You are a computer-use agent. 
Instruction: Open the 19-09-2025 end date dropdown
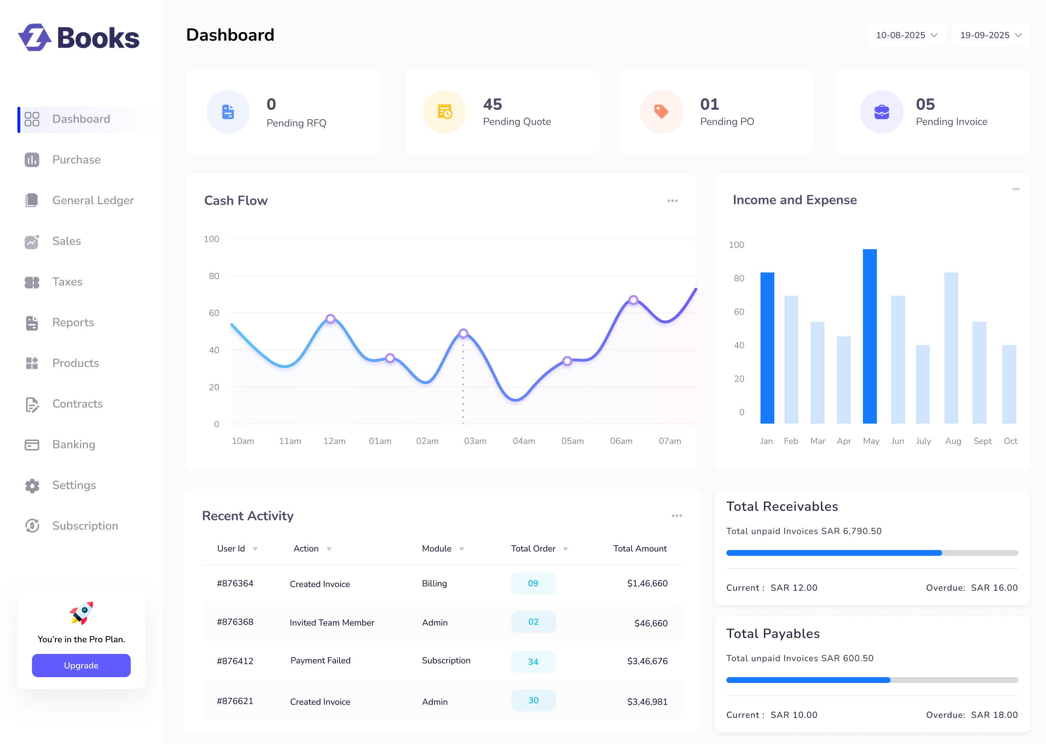click(x=990, y=35)
